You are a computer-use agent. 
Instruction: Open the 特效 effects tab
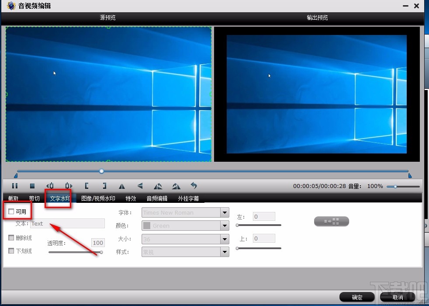click(131, 198)
